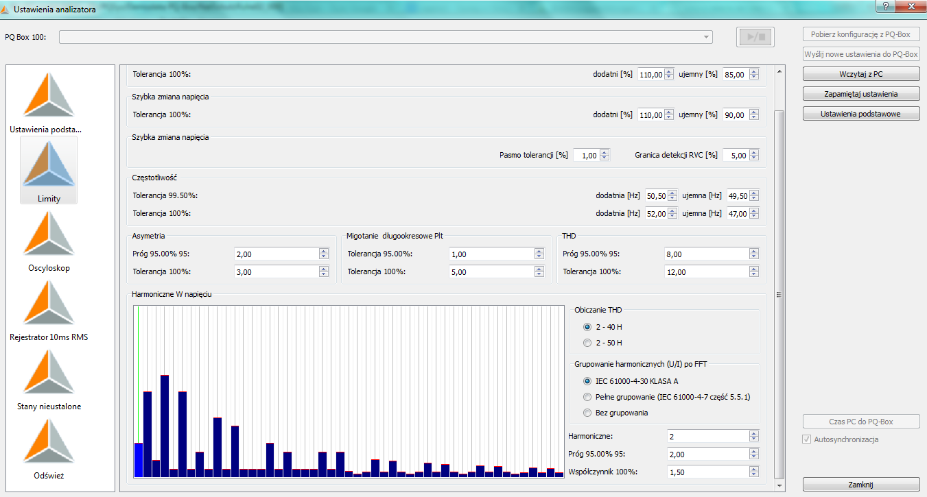Image resolution: width=927 pixels, height=497 pixels.
Task: Click the Asymetria Tolerancja value 3,00
Action: tap(276, 271)
